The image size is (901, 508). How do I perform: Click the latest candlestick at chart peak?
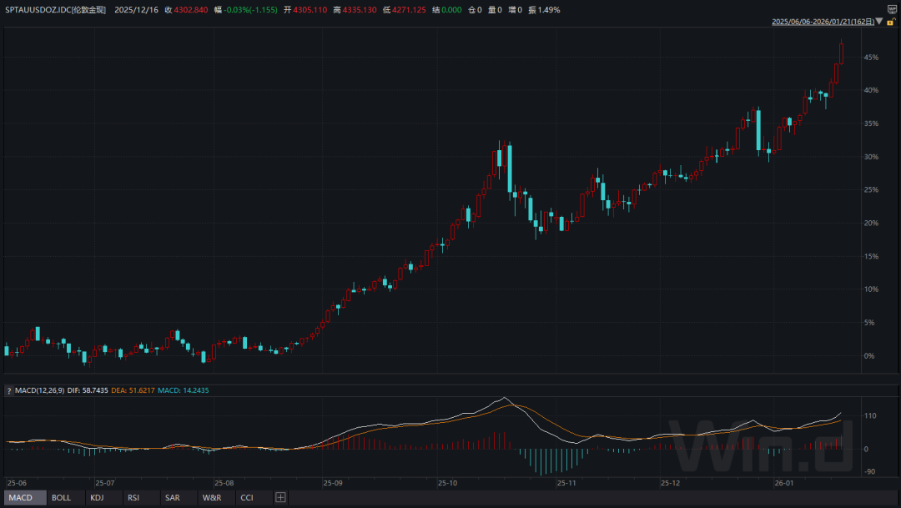pyautogui.click(x=842, y=53)
